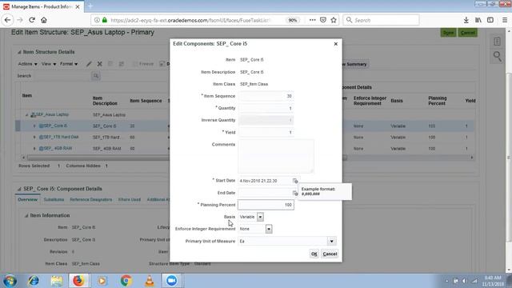Switch to the Where Used tab
The width and height of the screenshot is (512, 288).
click(x=130, y=199)
